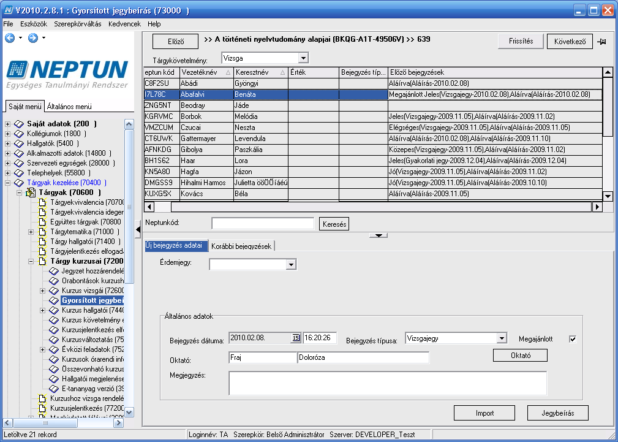Click the page icon of Tárgytematika

tap(42, 232)
